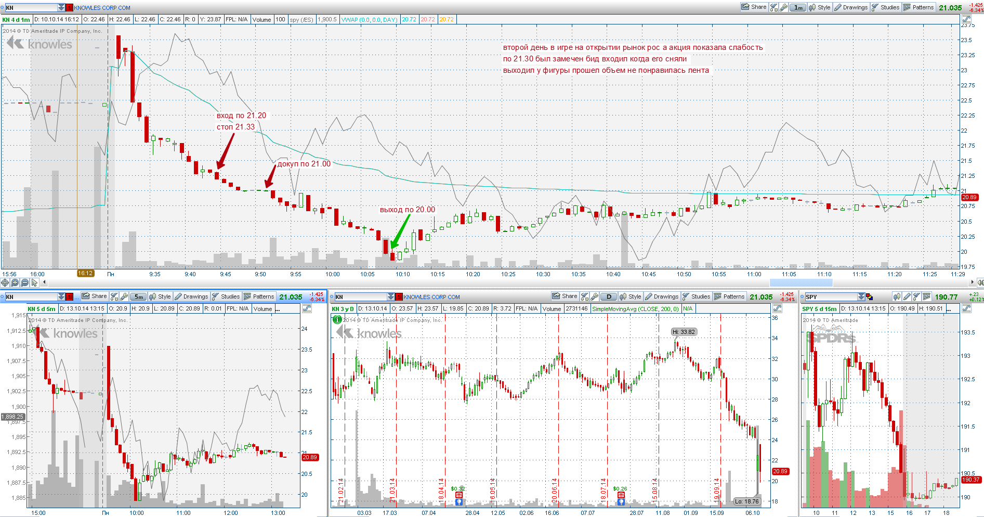Click symbol input field in top chart
This screenshot has height=517, width=984.
point(31,7)
